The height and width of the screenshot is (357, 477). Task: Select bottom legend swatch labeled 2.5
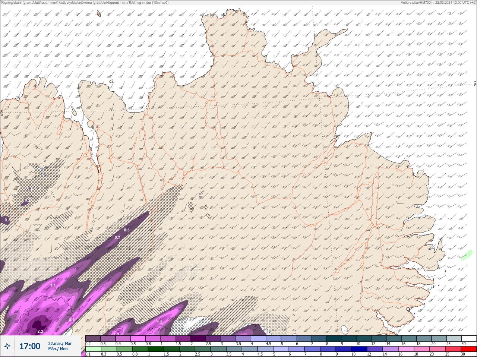point(203,349)
